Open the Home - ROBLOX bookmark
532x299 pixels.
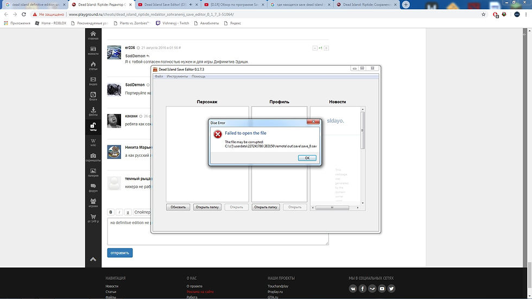tap(51, 23)
